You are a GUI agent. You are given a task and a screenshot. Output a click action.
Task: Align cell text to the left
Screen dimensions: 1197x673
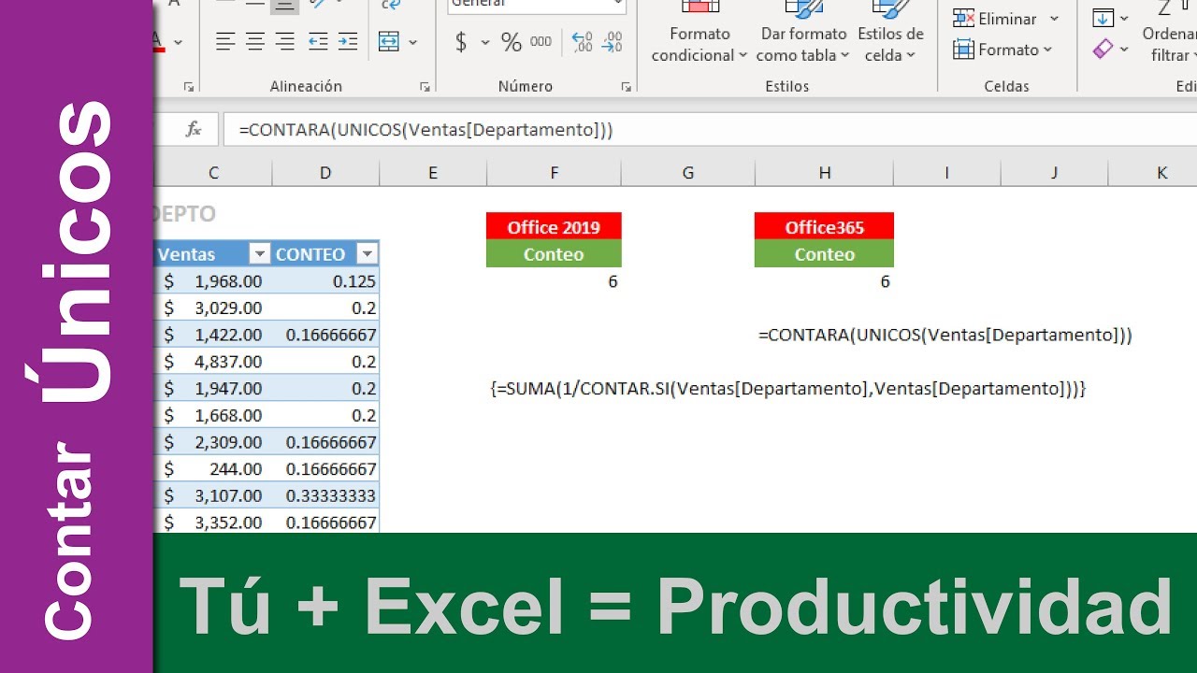tap(224, 42)
